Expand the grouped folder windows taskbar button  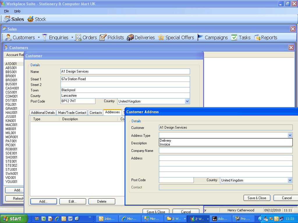tap(185, 219)
